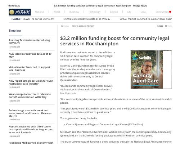Open Wear orange tomorrow WOW Day article

click(30, 96)
